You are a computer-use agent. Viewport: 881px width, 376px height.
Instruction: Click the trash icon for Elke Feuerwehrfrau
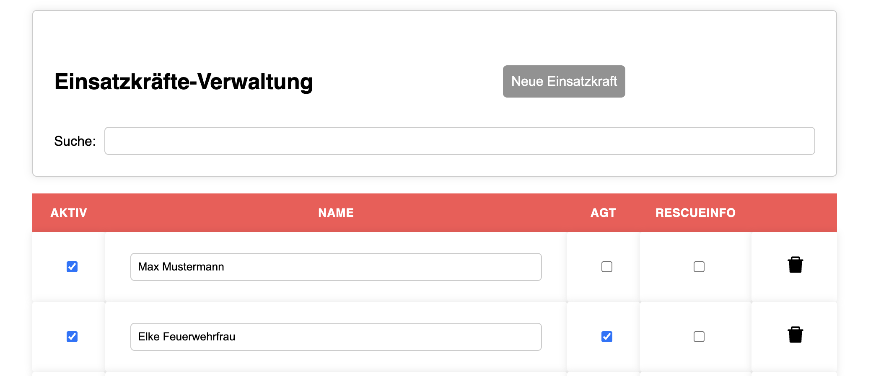tap(795, 335)
